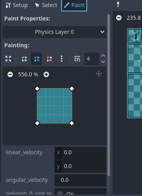Viewport: 142px width, 196px height.
Task: Open the three-dot polygon options menu
Action: coord(62,59)
